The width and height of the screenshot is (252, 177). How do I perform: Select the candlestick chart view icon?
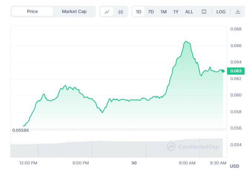pyautogui.click(x=121, y=12)
